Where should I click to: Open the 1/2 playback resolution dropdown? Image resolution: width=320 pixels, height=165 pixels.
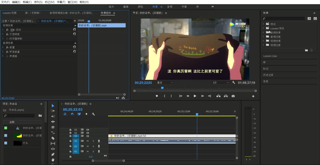(221, 82)
